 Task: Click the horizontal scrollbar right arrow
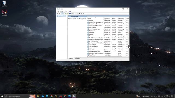pos(127,56)
